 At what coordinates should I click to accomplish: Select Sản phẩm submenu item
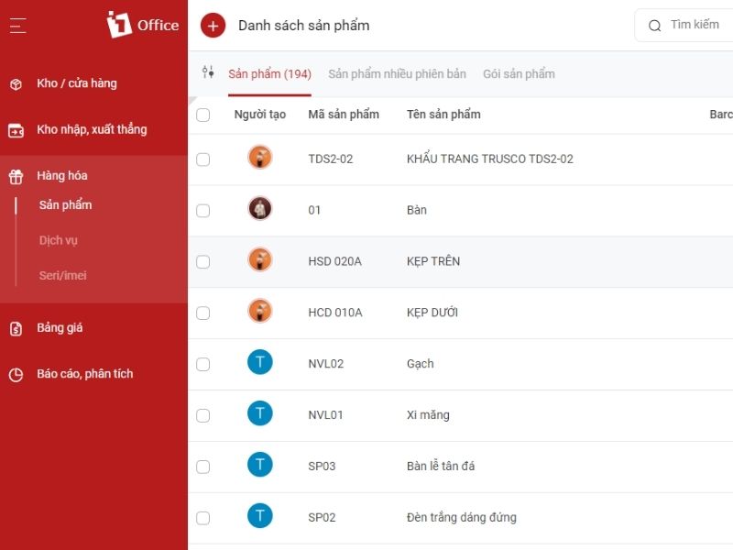click(65, 205)
